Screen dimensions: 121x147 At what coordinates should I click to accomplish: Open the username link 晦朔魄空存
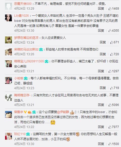(x=22, y=95)
